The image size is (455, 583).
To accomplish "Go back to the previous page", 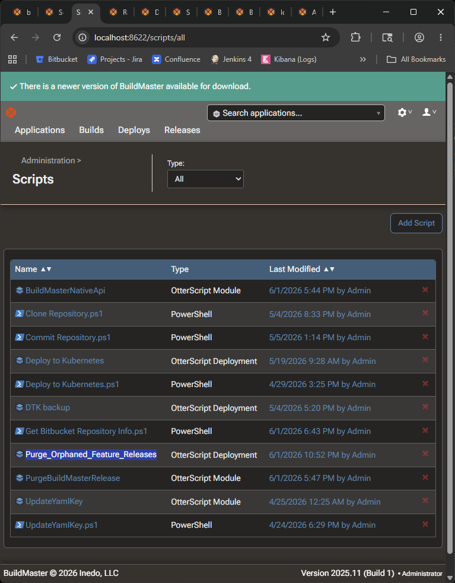I will pyautogui.click(x=14, y=37).
